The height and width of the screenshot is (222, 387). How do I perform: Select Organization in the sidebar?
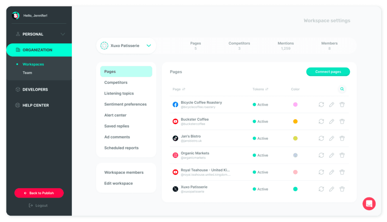click(39, 50)
